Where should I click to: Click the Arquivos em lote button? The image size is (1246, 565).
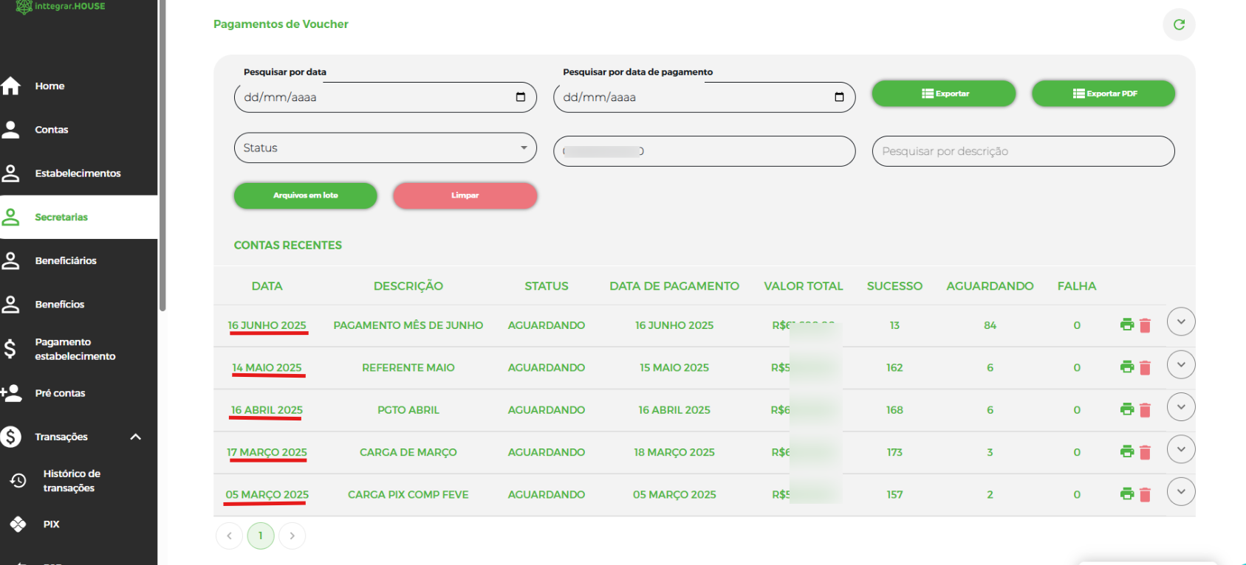[x=305, y=195]
